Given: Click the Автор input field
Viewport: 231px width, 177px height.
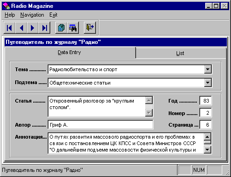Looking at the screenshot, I should [101, 125].
